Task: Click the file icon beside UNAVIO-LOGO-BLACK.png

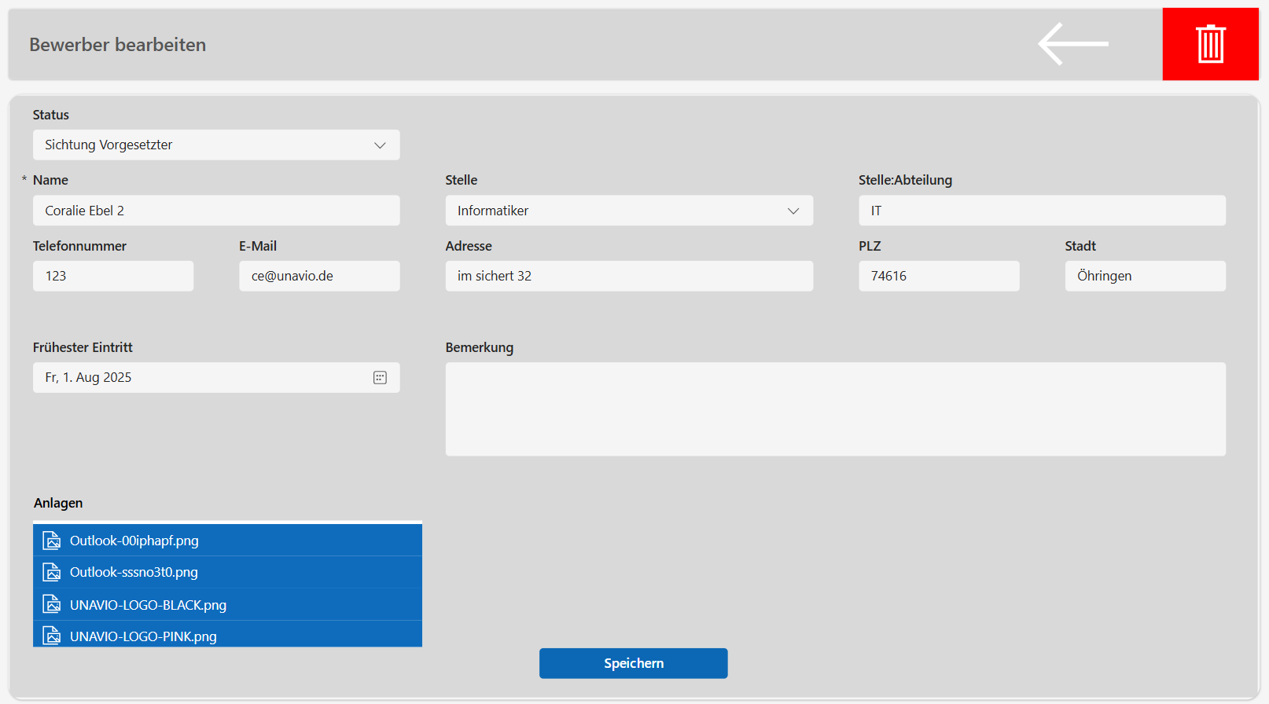Action: coord(52,604)
